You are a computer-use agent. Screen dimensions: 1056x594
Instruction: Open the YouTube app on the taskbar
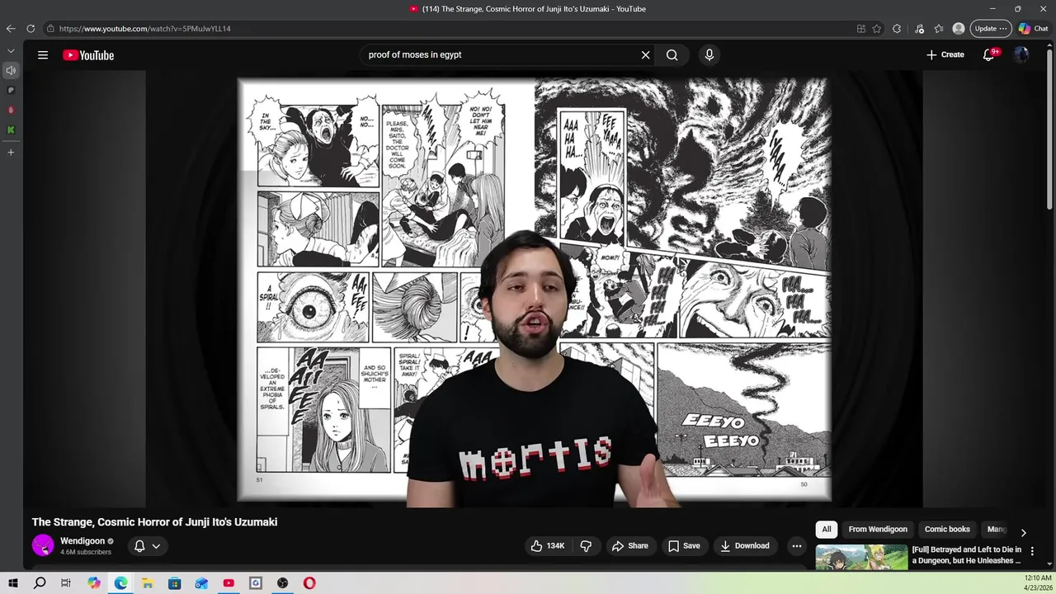coord(229,583)
